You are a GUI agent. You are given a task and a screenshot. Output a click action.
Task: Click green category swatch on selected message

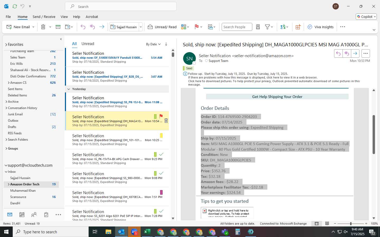click(155, 116)
